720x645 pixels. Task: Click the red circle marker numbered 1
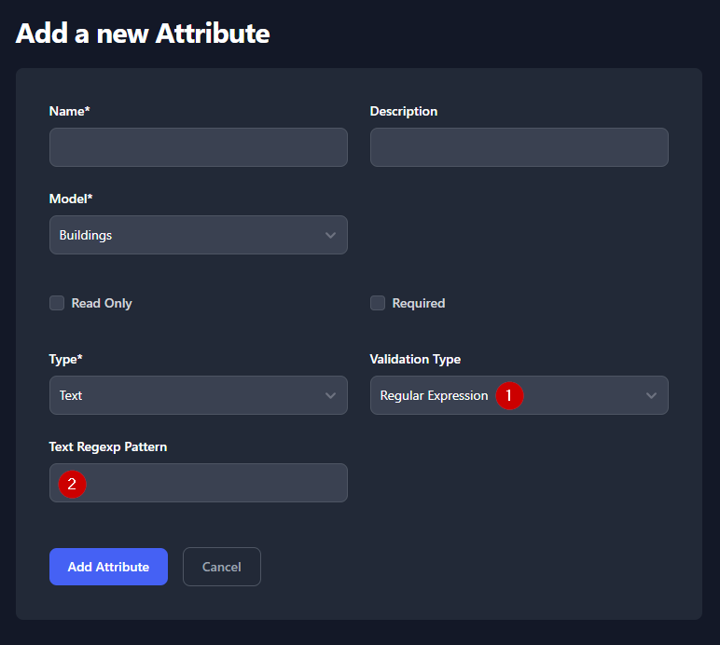click(x=508, y=395)
